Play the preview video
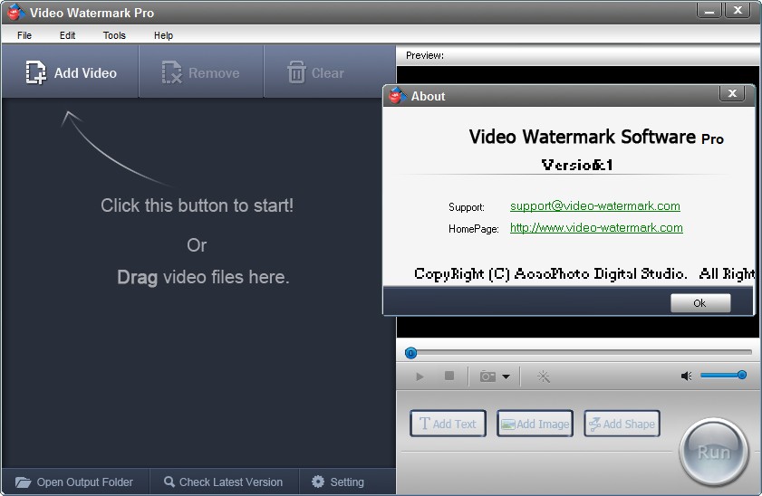The width and height of the screenshot is (762, 496). (420, 377)
